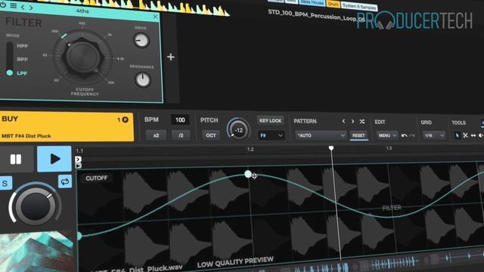This screenshot has width=484, height=272.
Task: Select the scissors cut tool
Action: tap(465, 135)
